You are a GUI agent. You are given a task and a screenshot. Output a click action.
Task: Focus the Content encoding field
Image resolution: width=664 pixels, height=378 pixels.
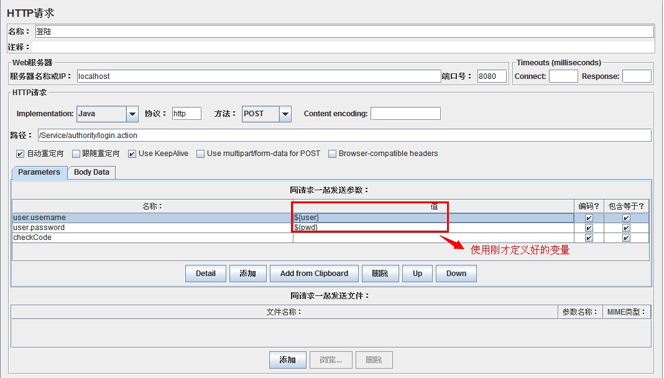tap(406, 114)
